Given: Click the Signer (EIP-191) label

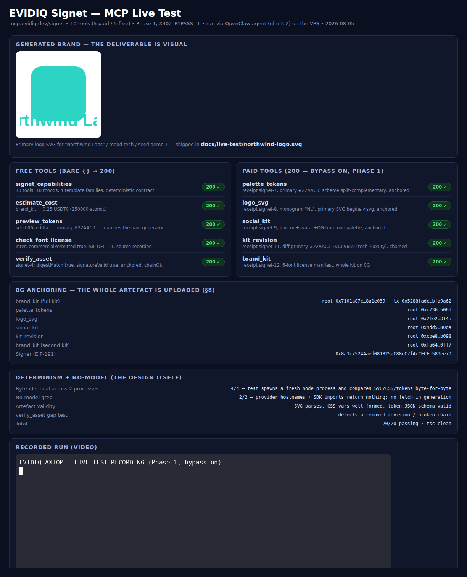Looking at the screenshot, I should [x=35, y=354].
